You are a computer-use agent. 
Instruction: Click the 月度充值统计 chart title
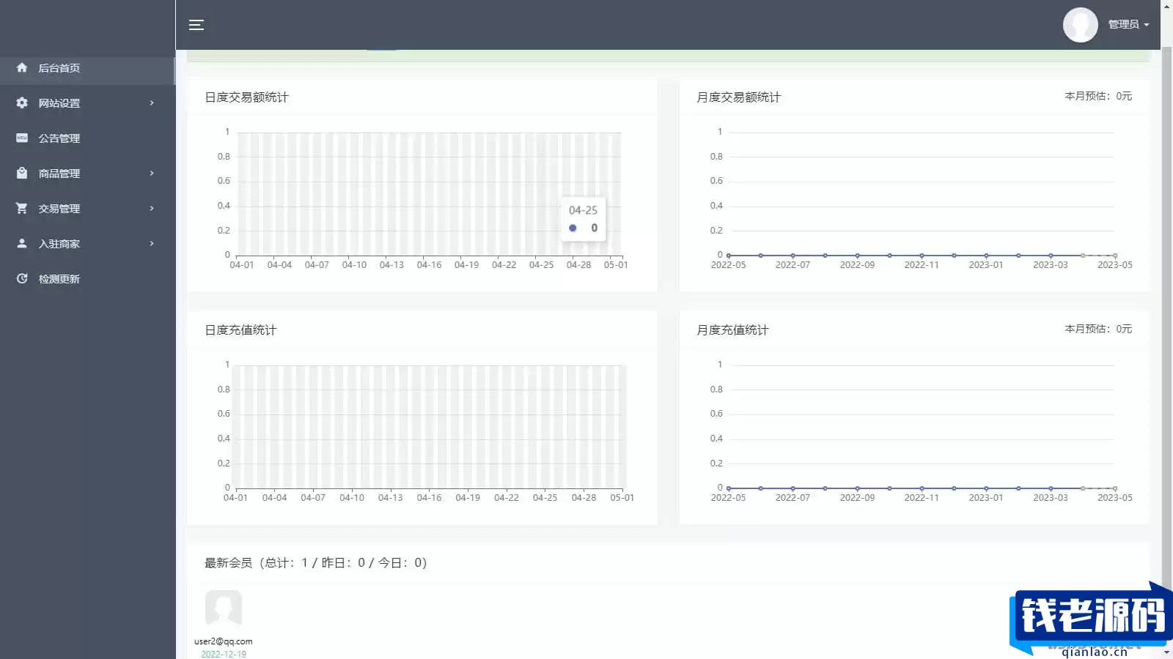[x=732, y=330]
